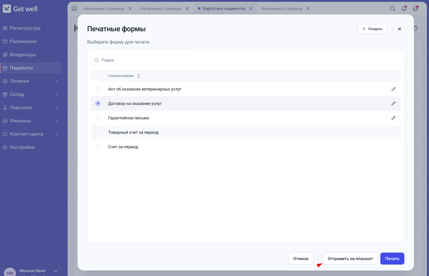This screenshot has height=276, width=429.
Task: Expand the Склад sidebar section
Action: tap(56, 94)
